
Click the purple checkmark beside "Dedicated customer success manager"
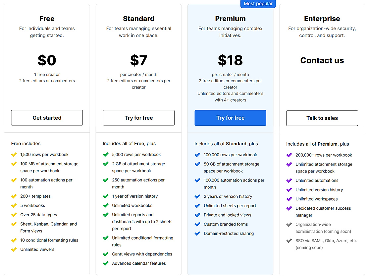pos(289,208)
